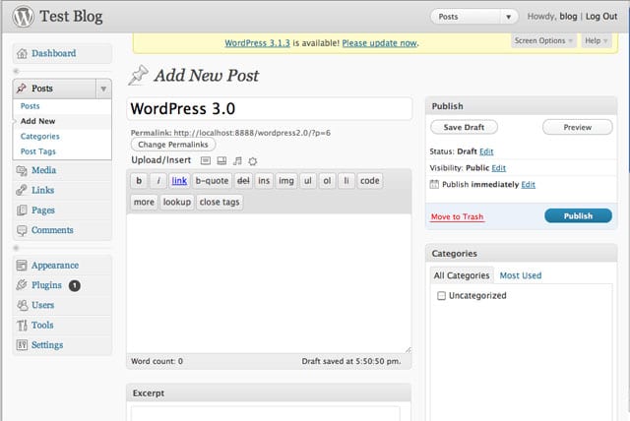Click the post title input field

269,108
